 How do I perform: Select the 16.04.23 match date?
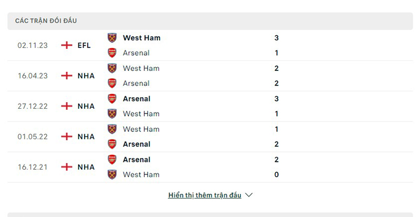(33, 76)
